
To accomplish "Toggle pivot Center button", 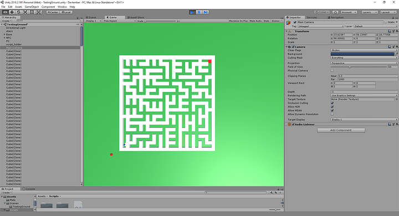I will tap(53, 12).
